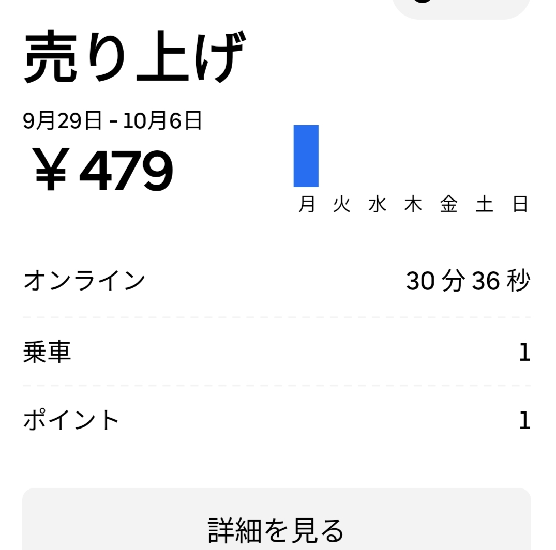Pick 土 (Saturday) in the weekly chart
The width and height of the screenshot is (556, 550).
[485, 205]
